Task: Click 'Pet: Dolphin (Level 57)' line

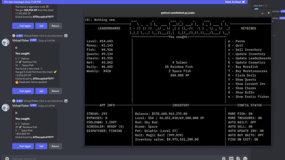Action: (156, 131)
